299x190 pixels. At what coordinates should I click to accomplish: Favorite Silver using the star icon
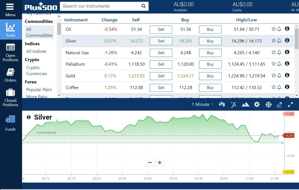(274, 41)
